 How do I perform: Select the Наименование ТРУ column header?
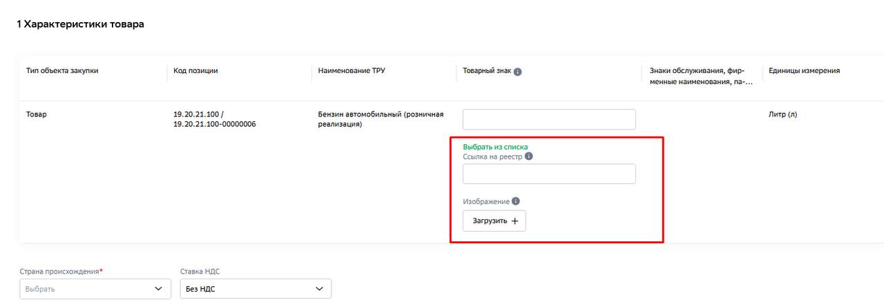352,70
